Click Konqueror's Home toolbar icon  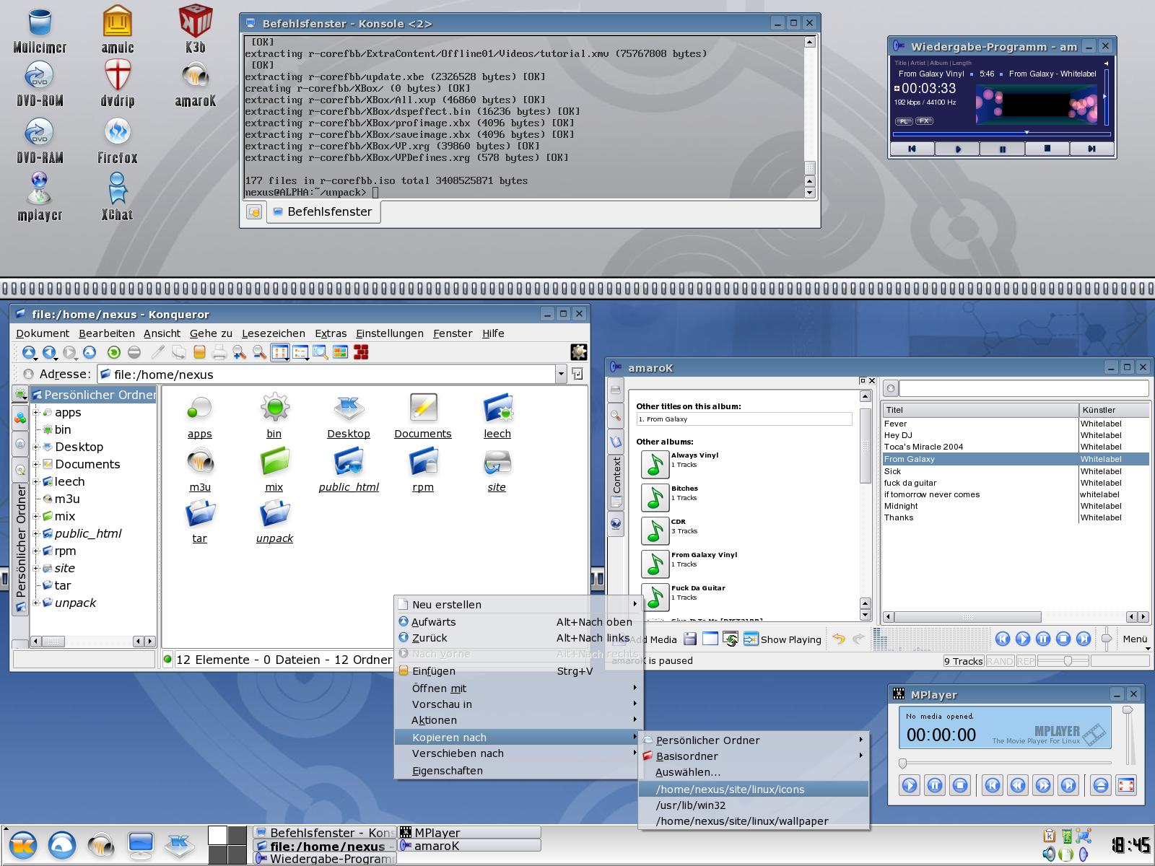[90, 352]
